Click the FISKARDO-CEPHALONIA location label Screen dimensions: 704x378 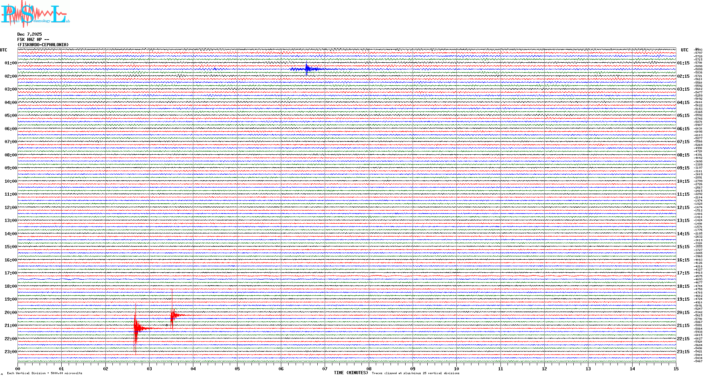[43, 45]
